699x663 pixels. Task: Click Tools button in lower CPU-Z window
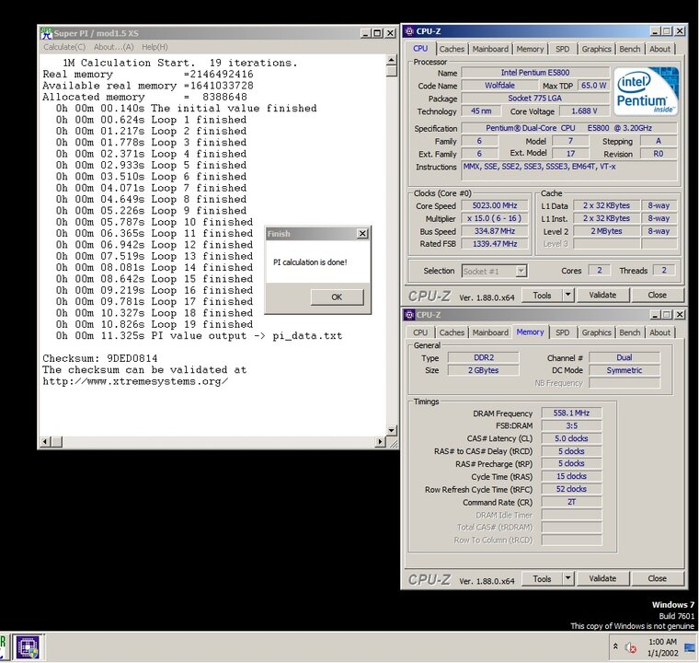[x=542, y=578]
